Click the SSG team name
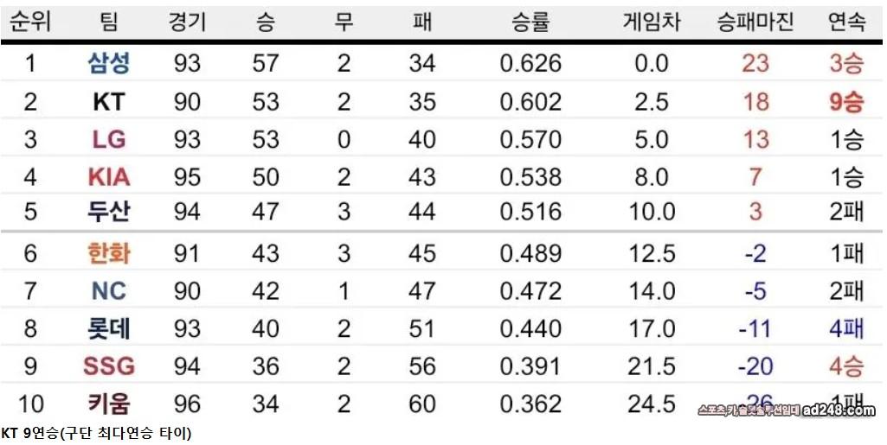 coord(109,367)
